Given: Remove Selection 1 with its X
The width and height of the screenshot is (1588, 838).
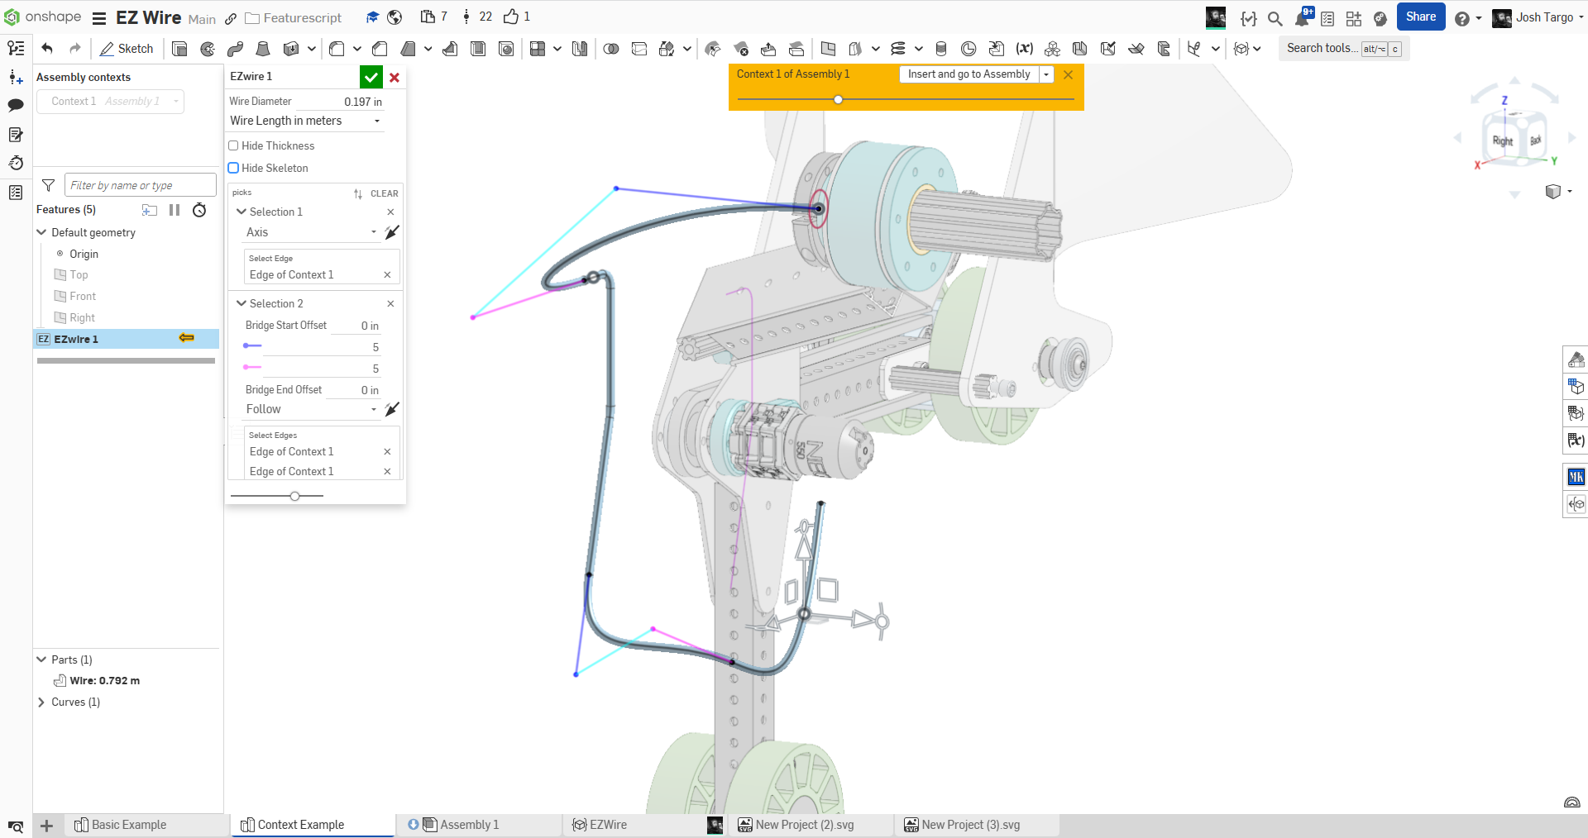Looking at the screenshot, I should click(390, 212).
